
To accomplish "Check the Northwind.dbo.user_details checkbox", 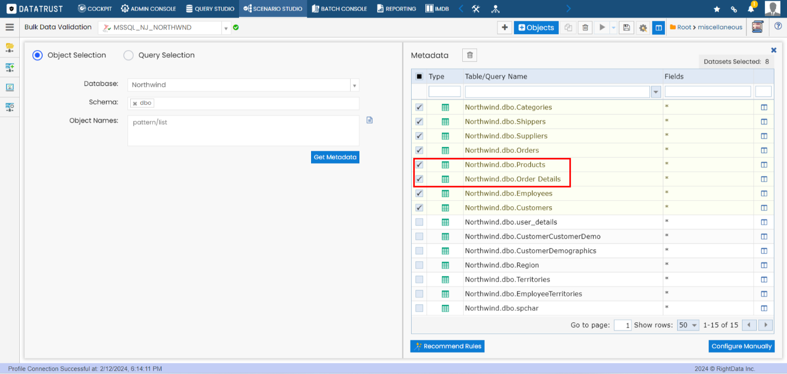I will coord(419,222).
